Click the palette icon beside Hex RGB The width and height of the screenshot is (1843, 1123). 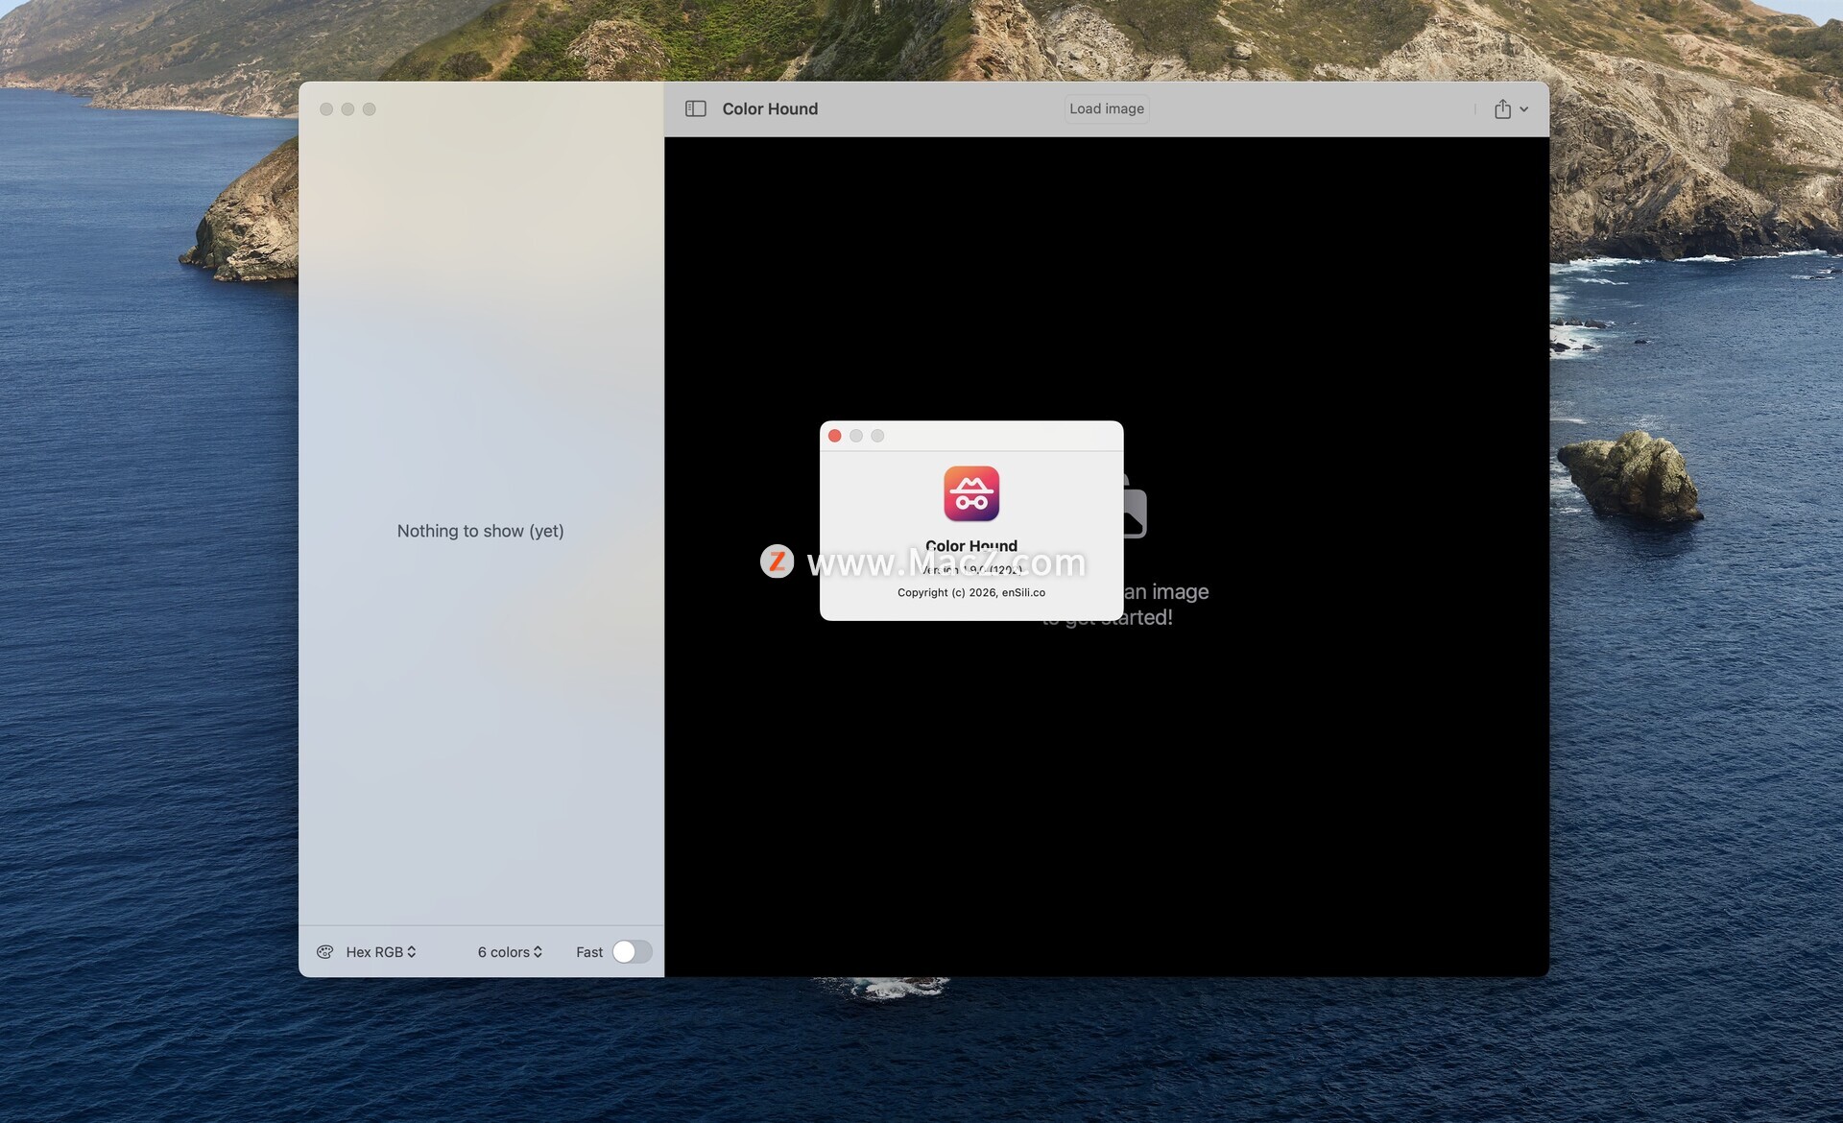pos(325,952)
